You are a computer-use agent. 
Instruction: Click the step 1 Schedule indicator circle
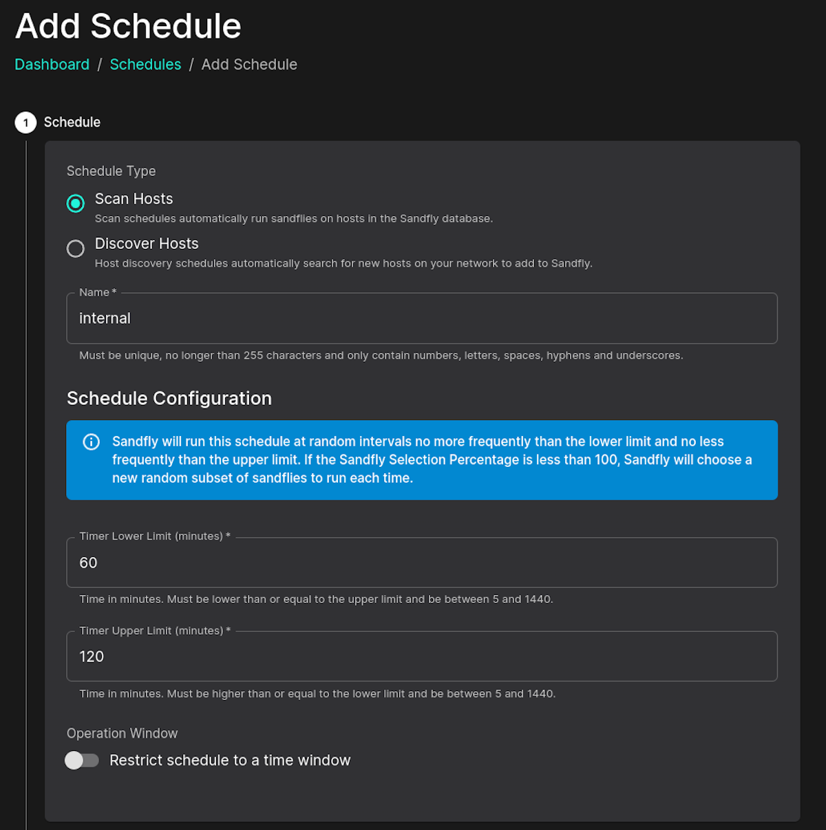[25, 122]
